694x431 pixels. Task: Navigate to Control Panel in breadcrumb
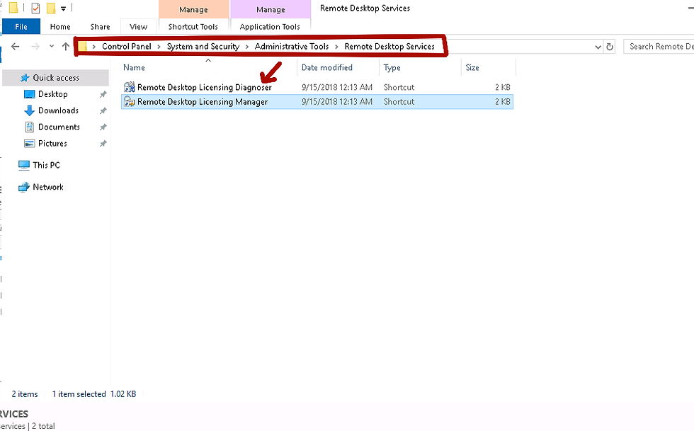(127, 47)
